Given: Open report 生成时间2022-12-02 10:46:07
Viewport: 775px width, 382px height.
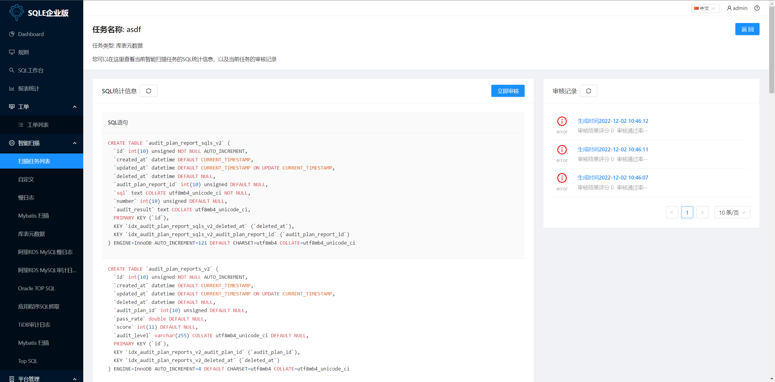Looking at the screenshot, I should pos(613,177).
